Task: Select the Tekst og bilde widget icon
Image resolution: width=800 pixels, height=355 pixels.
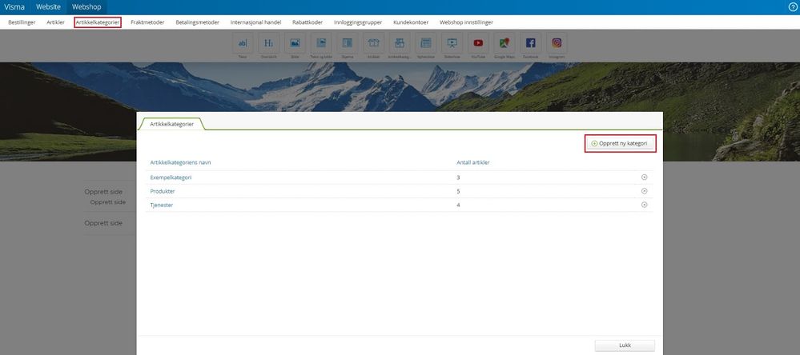Action: click(x=321, y=43)
